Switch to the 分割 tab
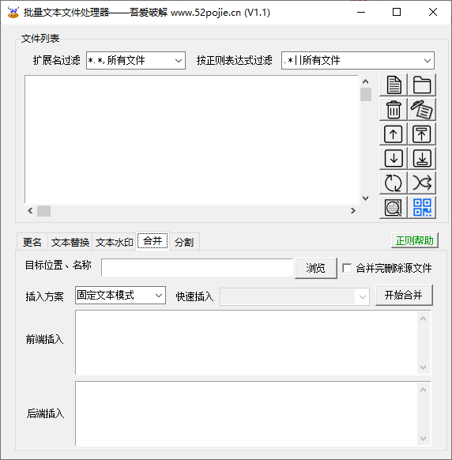 [184, 242]
